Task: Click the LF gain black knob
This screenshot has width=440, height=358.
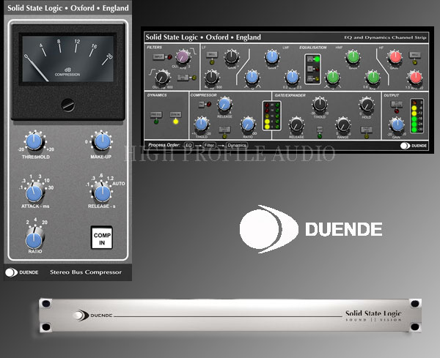Action: (x=231, y=57)
